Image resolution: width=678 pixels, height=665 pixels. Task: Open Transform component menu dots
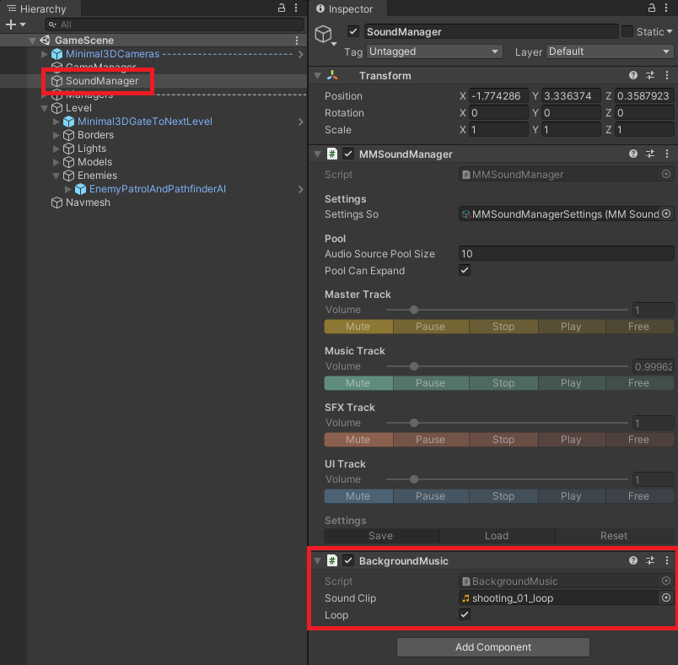[x=667, y=76]
